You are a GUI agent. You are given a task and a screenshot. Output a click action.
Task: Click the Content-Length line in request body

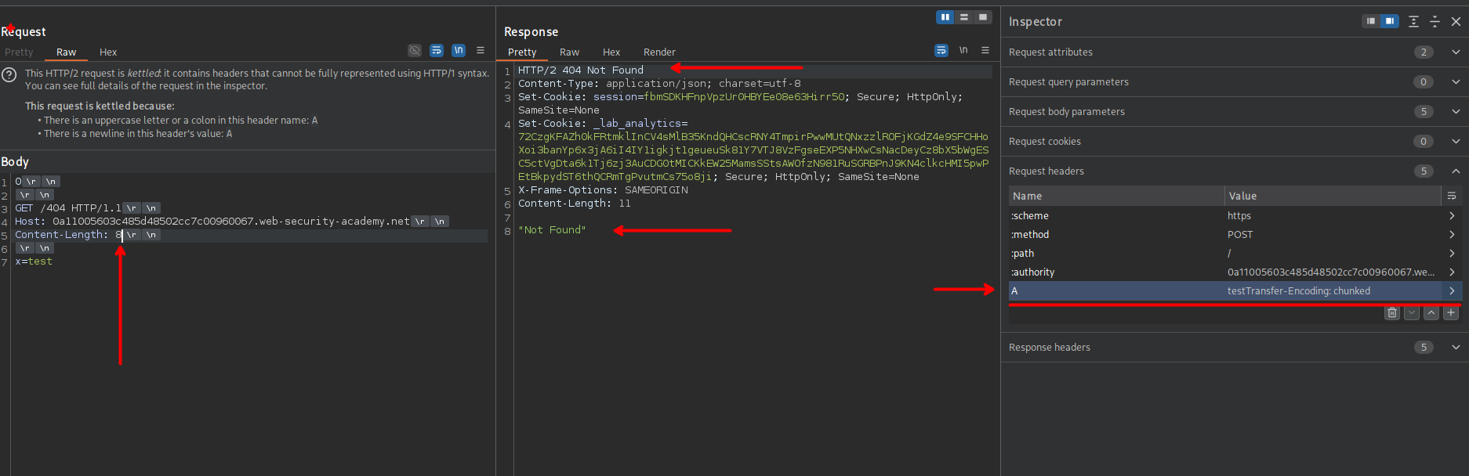click(x=63, y=235)
